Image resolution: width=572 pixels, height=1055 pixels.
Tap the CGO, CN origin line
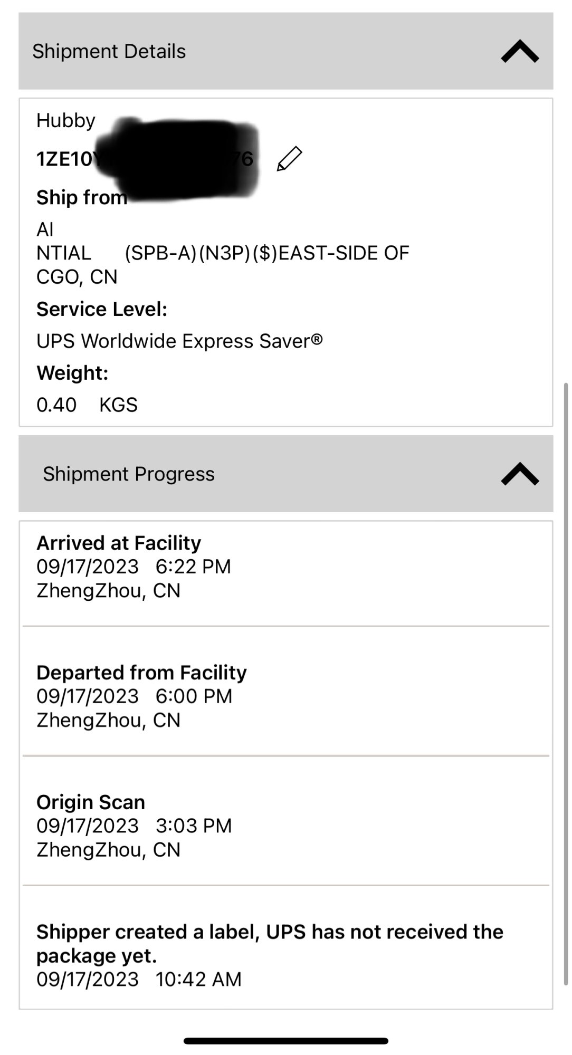(x=77, y=277)
